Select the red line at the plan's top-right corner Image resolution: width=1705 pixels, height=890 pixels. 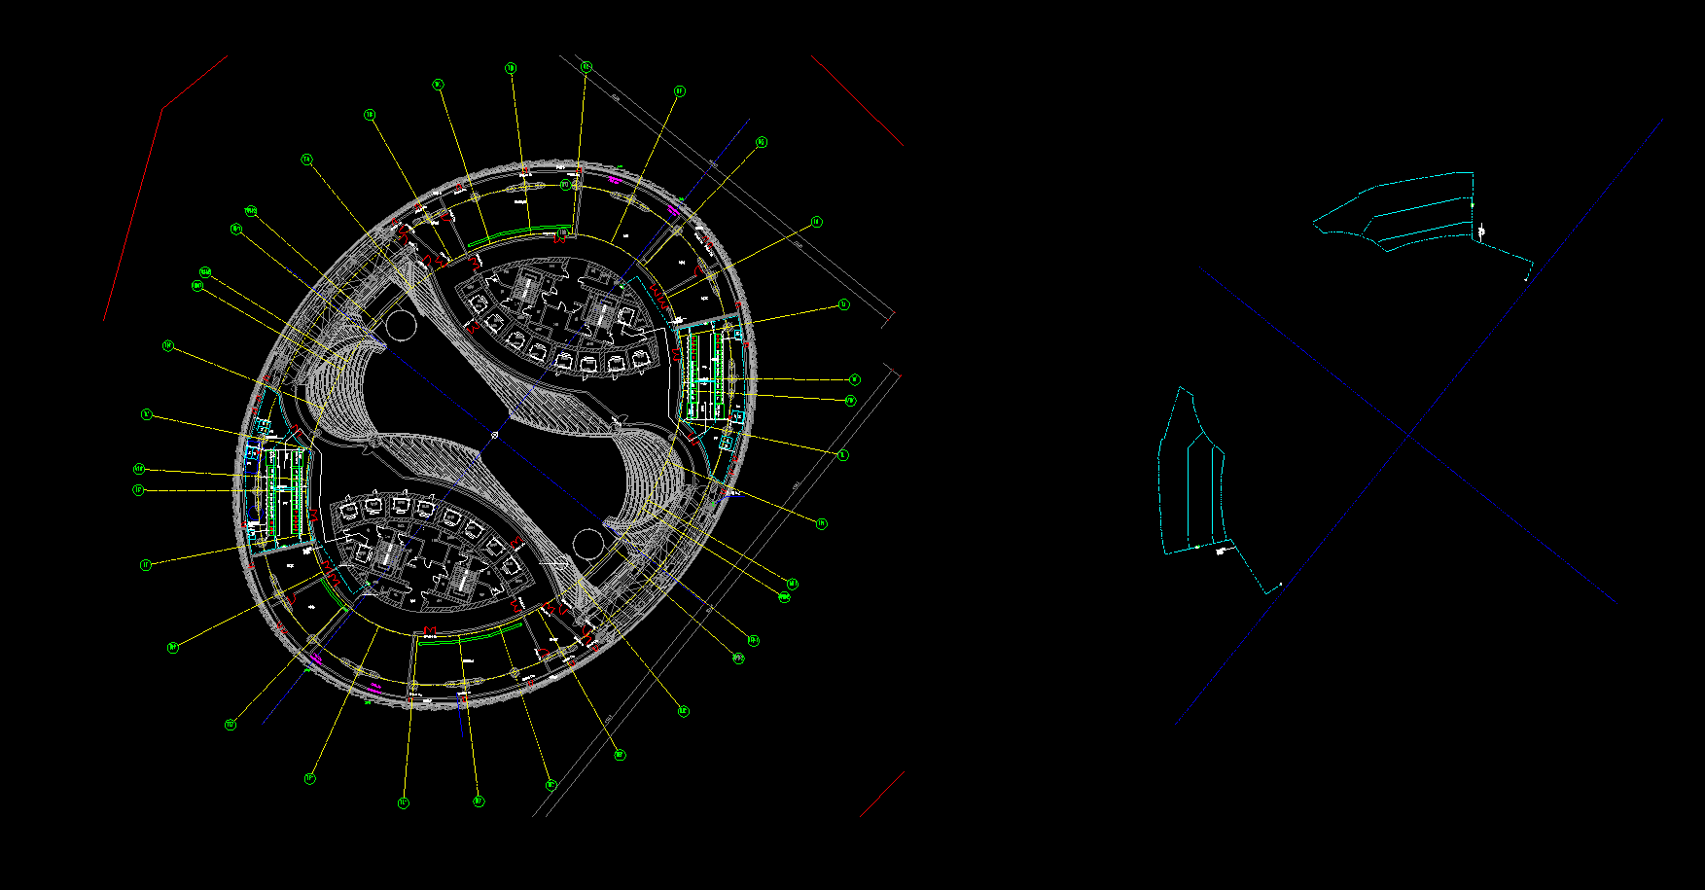858,102
